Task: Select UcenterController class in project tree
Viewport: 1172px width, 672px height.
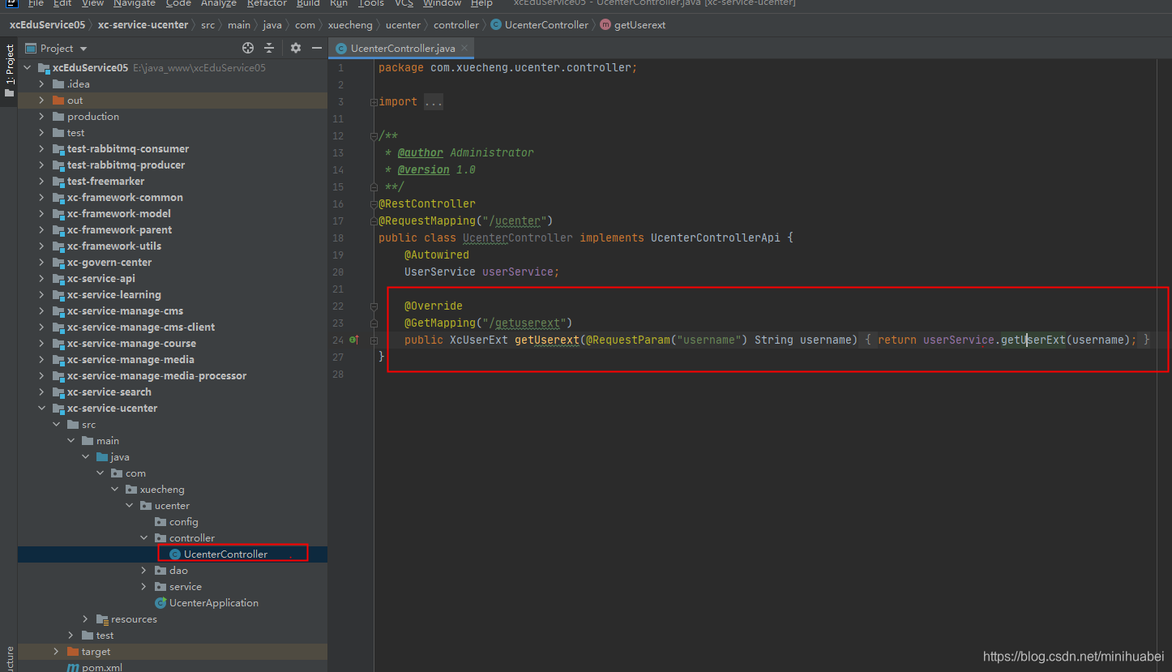Action: [225, 554]
